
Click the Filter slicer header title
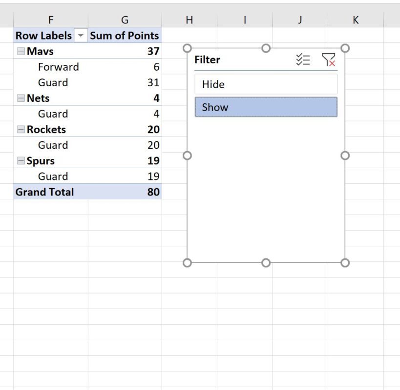(207, 59)
